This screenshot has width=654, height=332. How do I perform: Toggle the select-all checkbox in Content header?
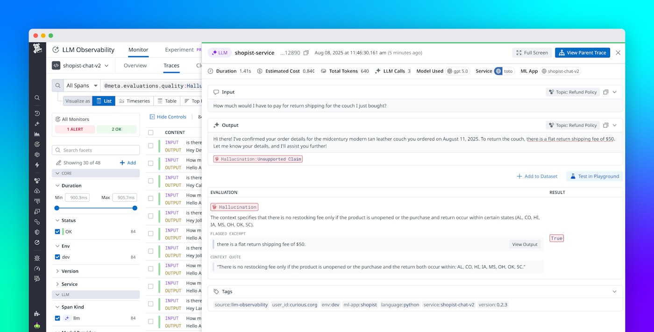click(151, 132)
